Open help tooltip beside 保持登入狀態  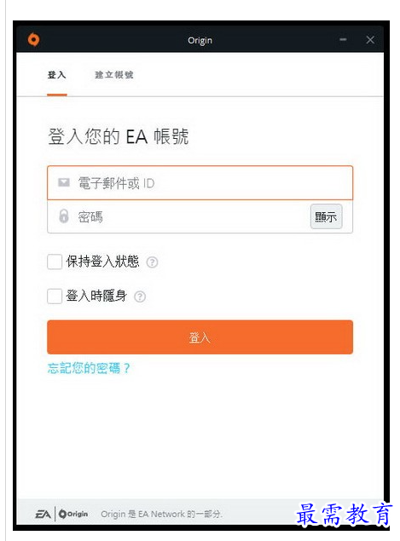coord(153,262)
